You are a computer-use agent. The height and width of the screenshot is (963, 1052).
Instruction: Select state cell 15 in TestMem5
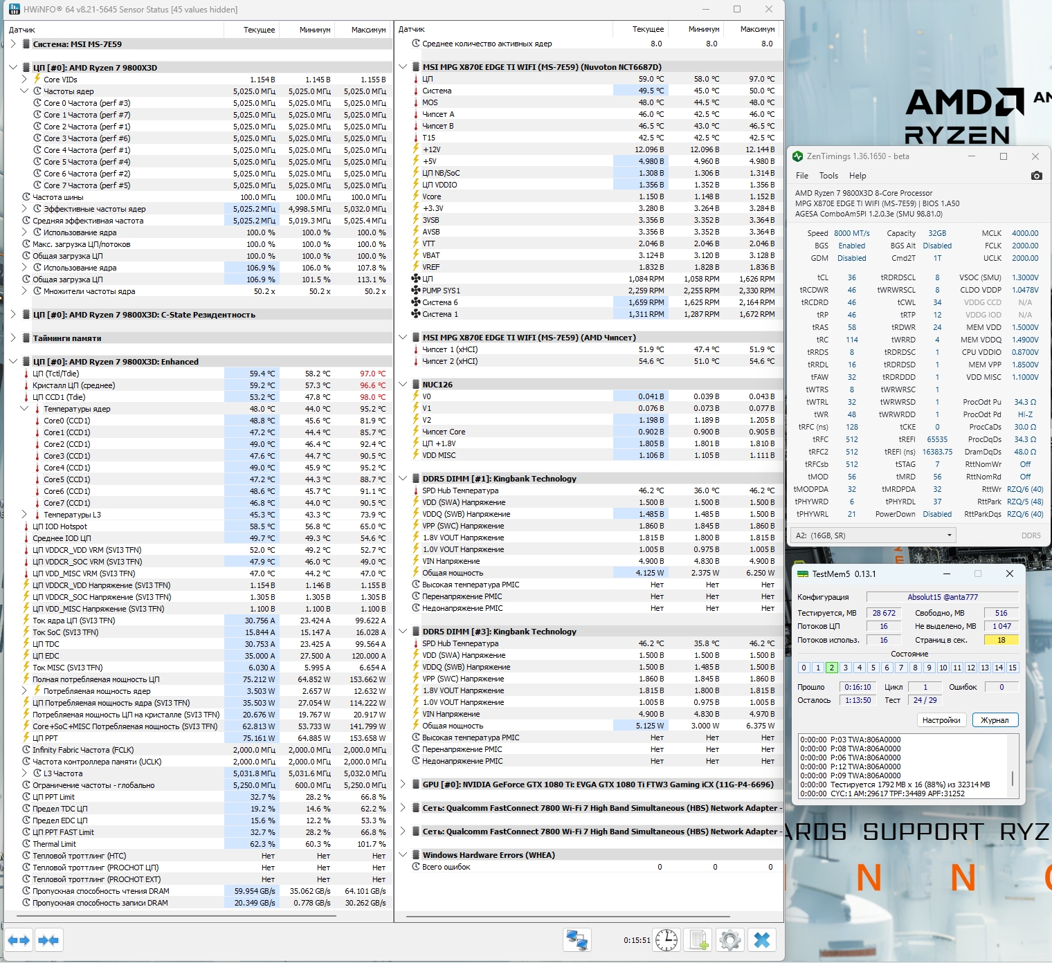1013,668
